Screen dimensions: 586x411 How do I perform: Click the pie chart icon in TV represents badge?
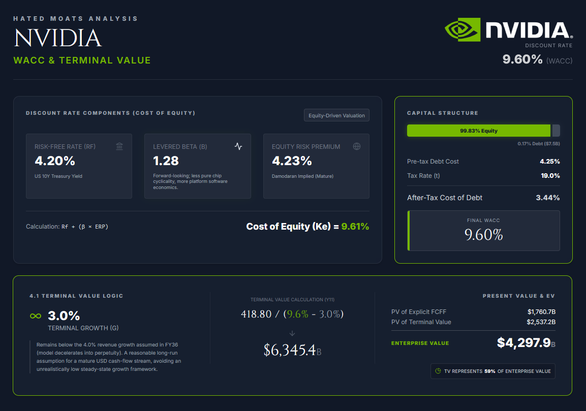(438, 371)
